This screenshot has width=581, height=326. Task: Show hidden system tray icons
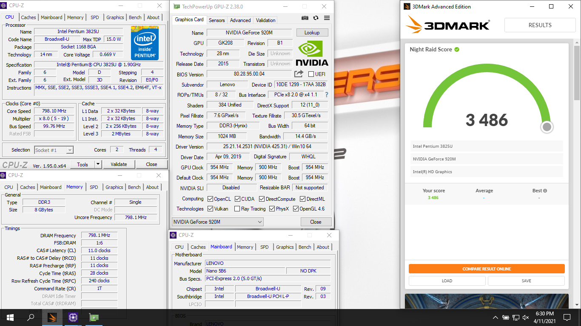click(x=495, y=318)
